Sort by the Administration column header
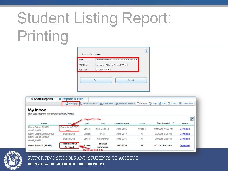The height and width of the screenshot is (171, 228). click(121, 123)
